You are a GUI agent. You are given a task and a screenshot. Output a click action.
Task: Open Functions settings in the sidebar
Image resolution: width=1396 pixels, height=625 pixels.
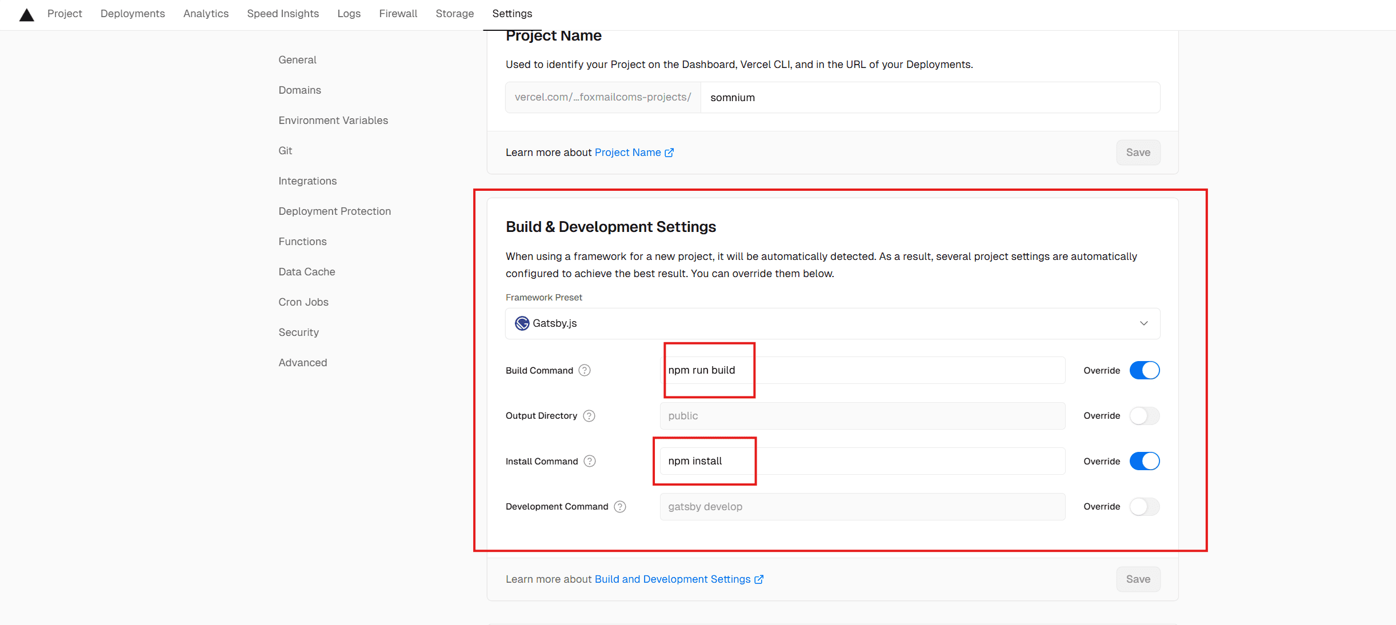(x=302, y=242)
